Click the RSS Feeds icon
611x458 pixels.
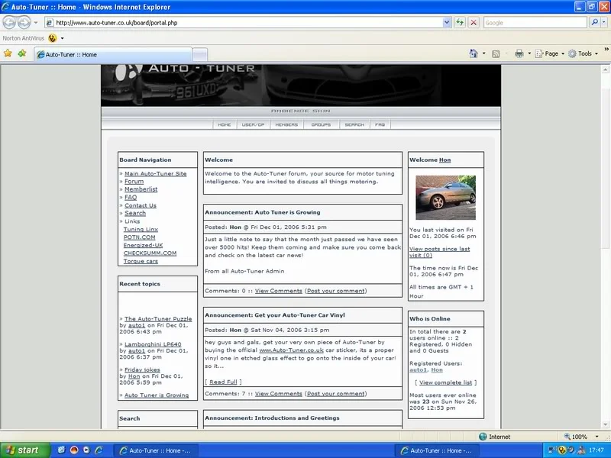click(x=496, y=53)
